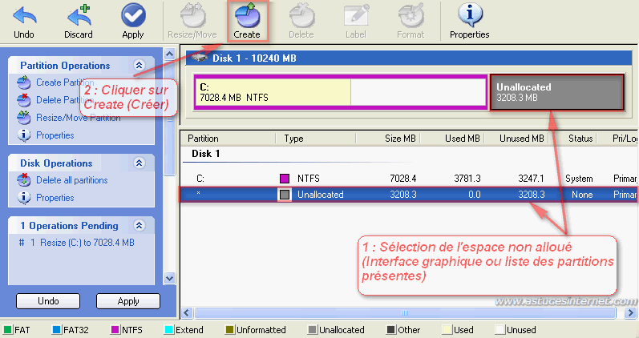Click the Format toolbar icon
Viewport: 639px width, 338px height.
point(410,15)
